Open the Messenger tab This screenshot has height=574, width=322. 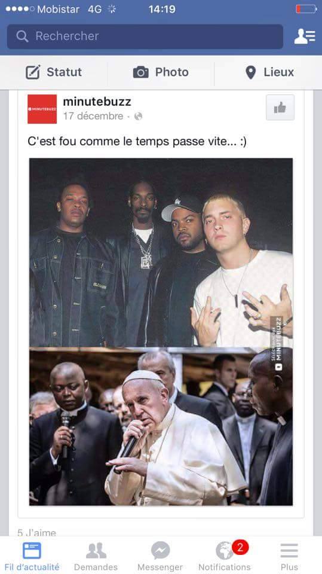(160, 556)
